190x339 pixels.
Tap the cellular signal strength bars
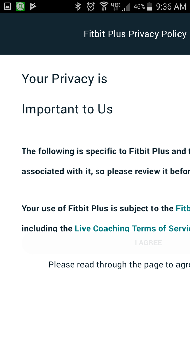pyautogui.click(x=126, y=7)
